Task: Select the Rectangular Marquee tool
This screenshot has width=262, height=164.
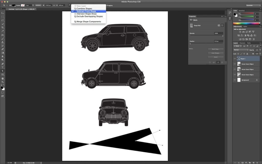Action: pyautogui.click(x=3, y=17)
